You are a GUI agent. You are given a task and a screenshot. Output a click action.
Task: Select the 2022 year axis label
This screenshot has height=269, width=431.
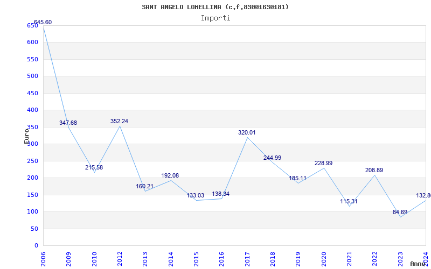(x=374, y=259)
